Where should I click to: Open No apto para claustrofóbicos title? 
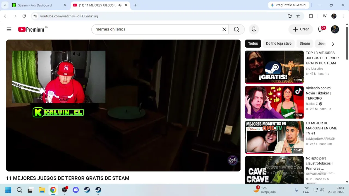(x=319, y=163)
